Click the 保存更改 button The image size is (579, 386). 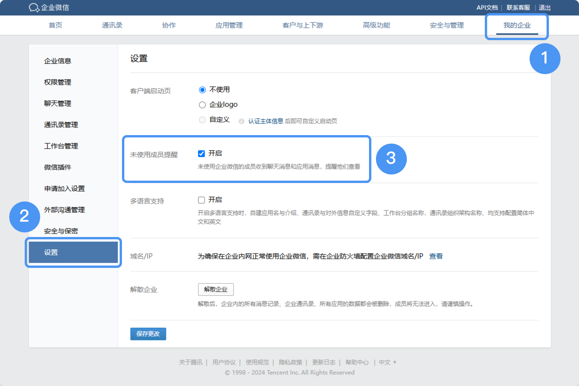(x=148, y=334)
